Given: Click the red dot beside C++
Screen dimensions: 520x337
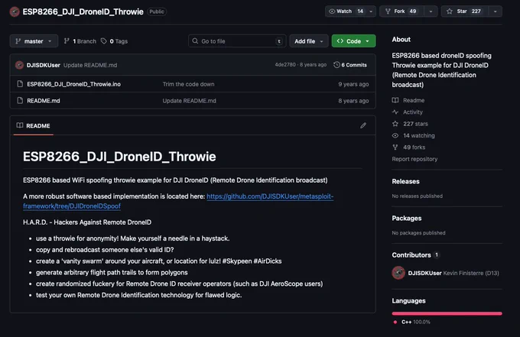Looking at the screenshot, I should point(395,322).
